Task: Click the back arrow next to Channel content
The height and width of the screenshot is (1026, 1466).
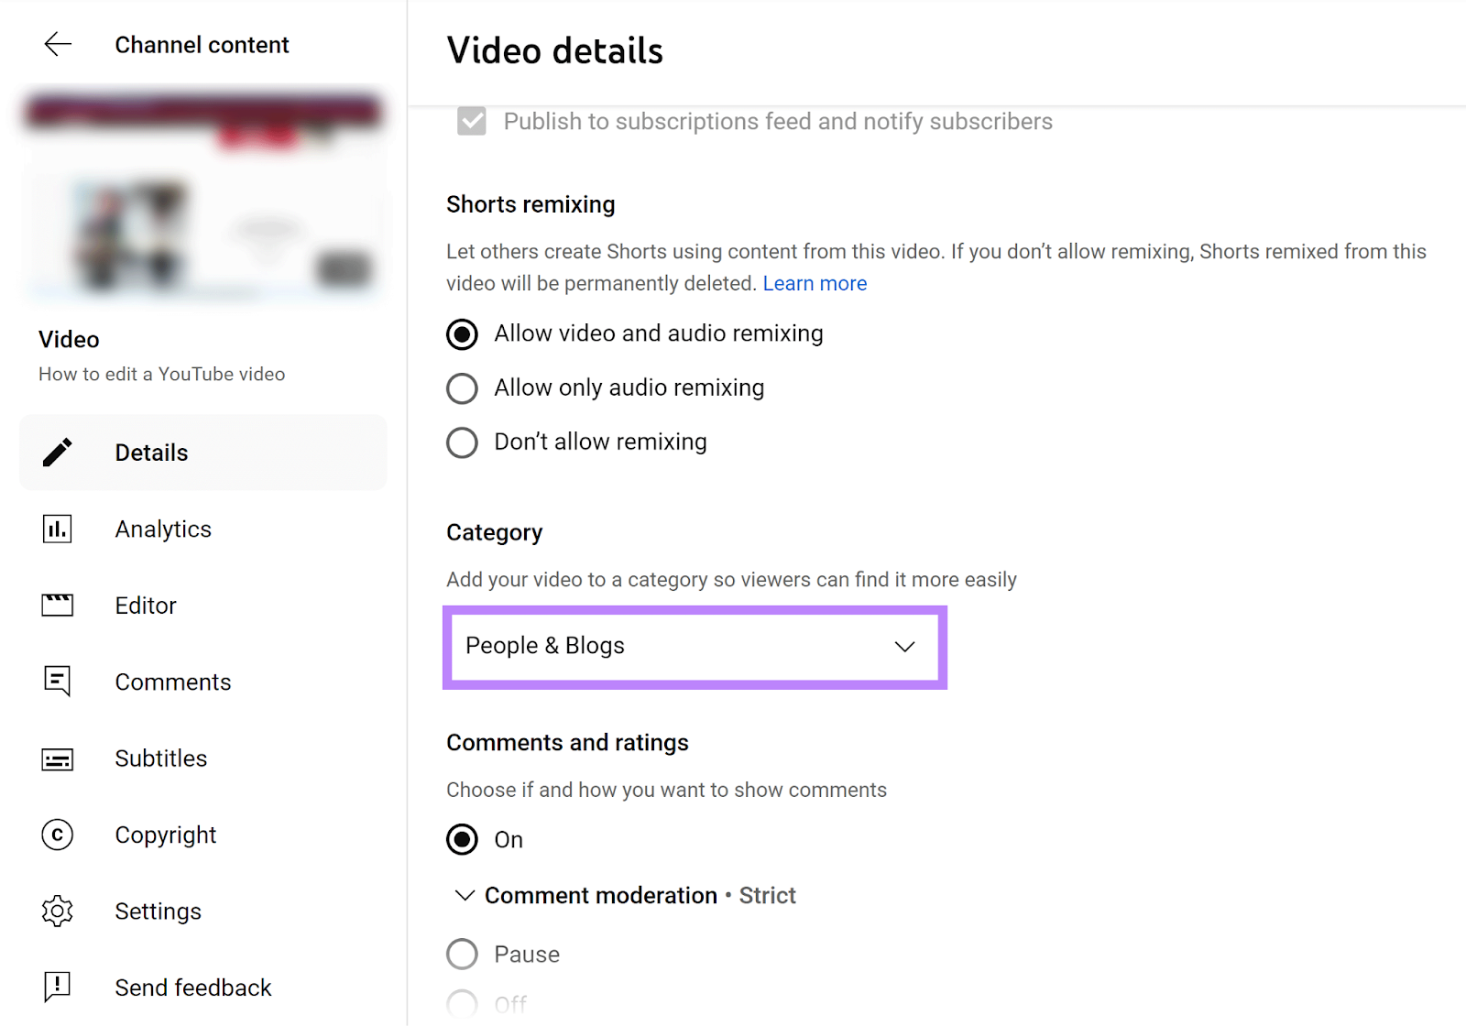Action: [x=58, y=44]
